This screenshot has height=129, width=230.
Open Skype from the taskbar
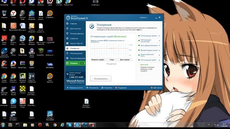pos(70,125)
